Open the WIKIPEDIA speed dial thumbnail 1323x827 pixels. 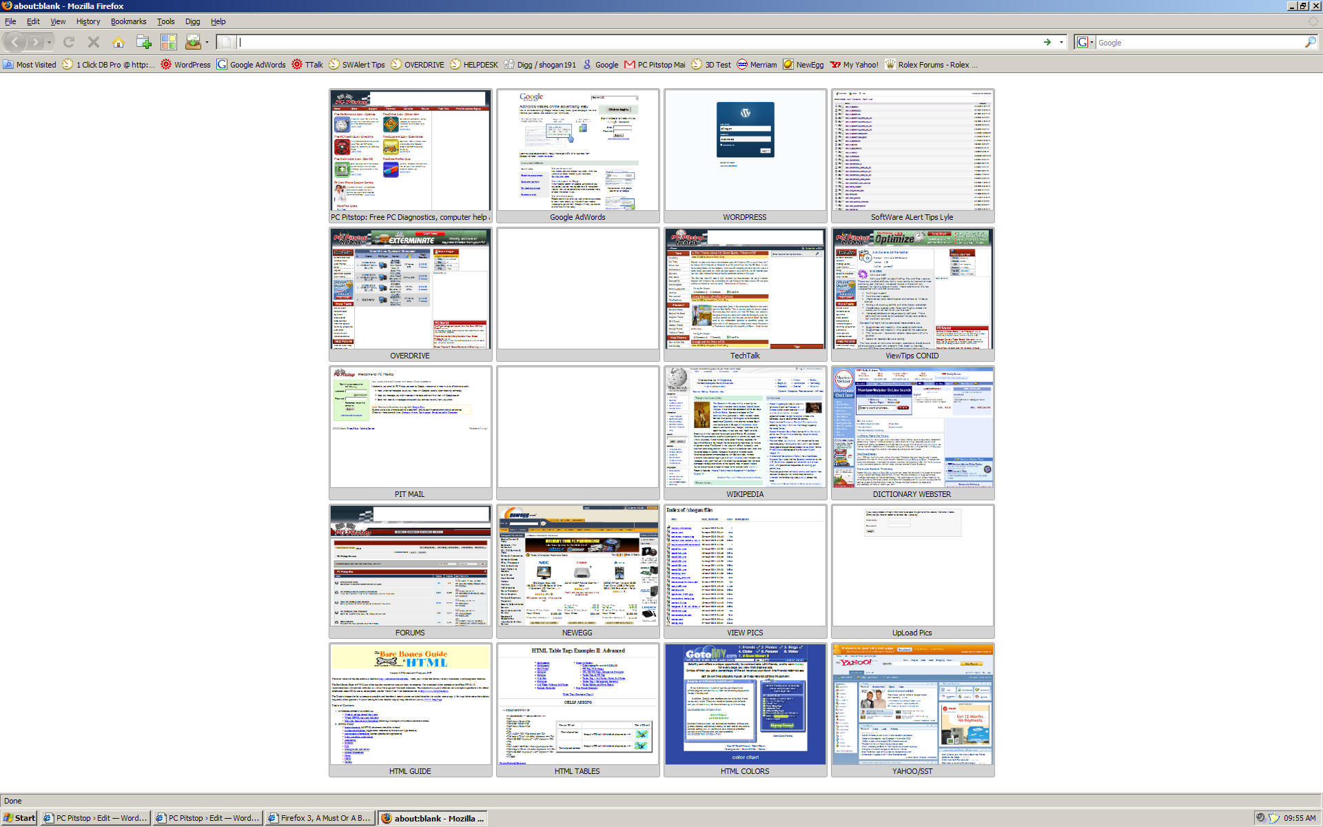pyautogui.click(x=745, y=427)
